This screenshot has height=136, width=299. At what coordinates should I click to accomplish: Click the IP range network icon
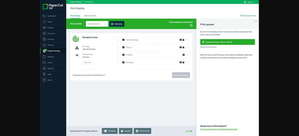click(77, 48)
